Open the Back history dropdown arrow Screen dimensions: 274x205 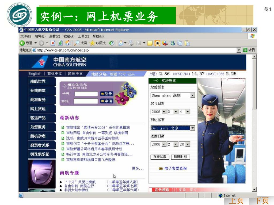(x=36, y=43)
